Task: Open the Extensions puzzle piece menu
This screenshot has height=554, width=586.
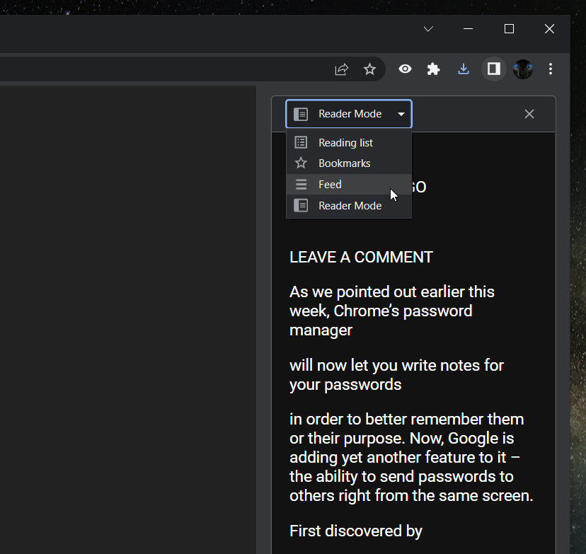Action: click(433, 69)
